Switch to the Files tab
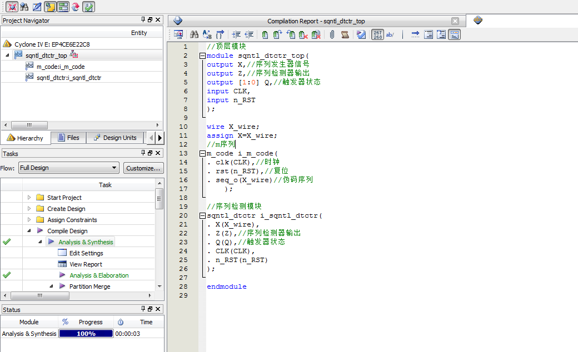 click(68, 138)
